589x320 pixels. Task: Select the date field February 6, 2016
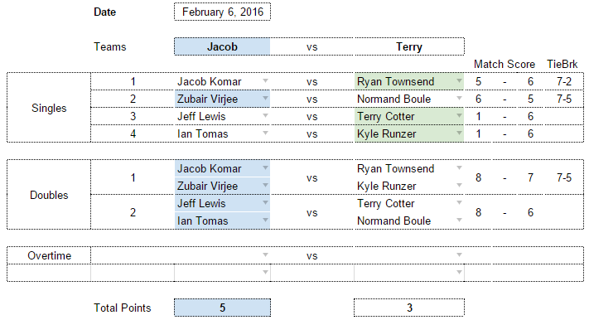click(x=222, y=12)
